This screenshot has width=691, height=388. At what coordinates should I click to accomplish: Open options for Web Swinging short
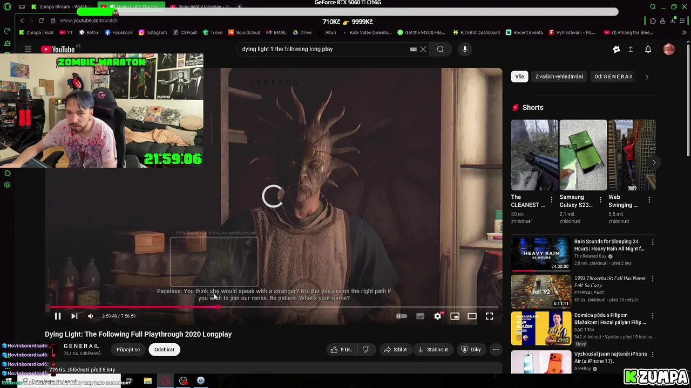pos(649,200)
